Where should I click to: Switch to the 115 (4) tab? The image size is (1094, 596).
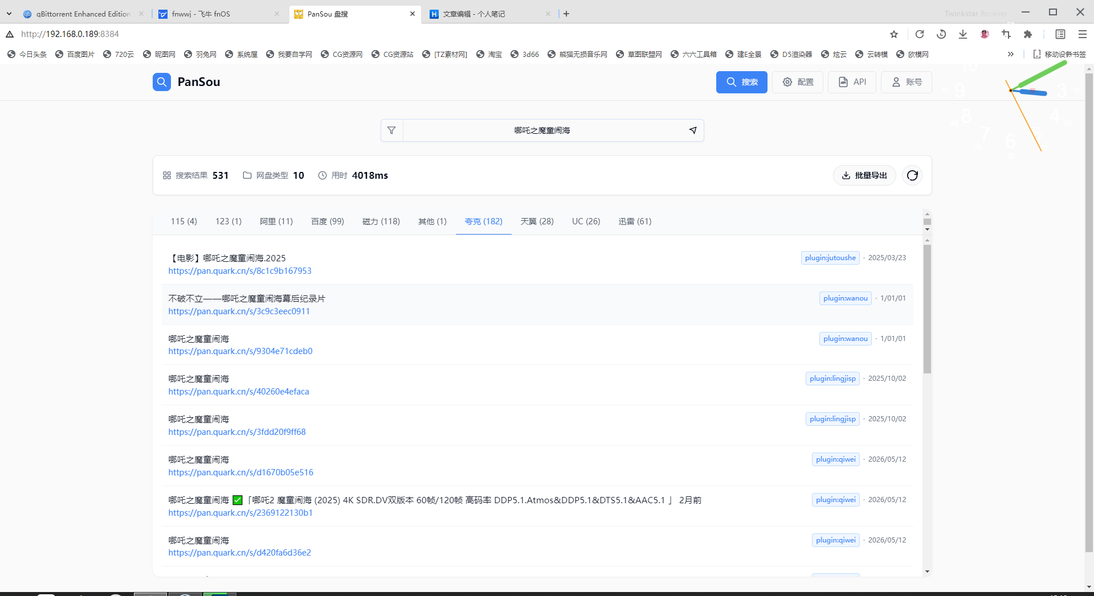pos(183,221)
